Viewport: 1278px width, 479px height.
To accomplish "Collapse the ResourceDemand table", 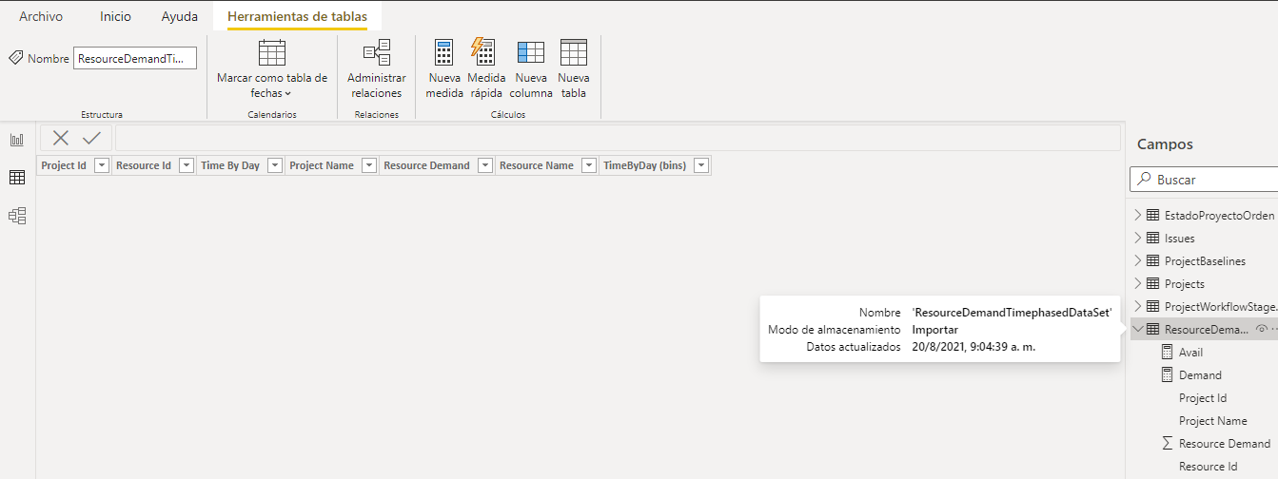I will coord(1138,329).
